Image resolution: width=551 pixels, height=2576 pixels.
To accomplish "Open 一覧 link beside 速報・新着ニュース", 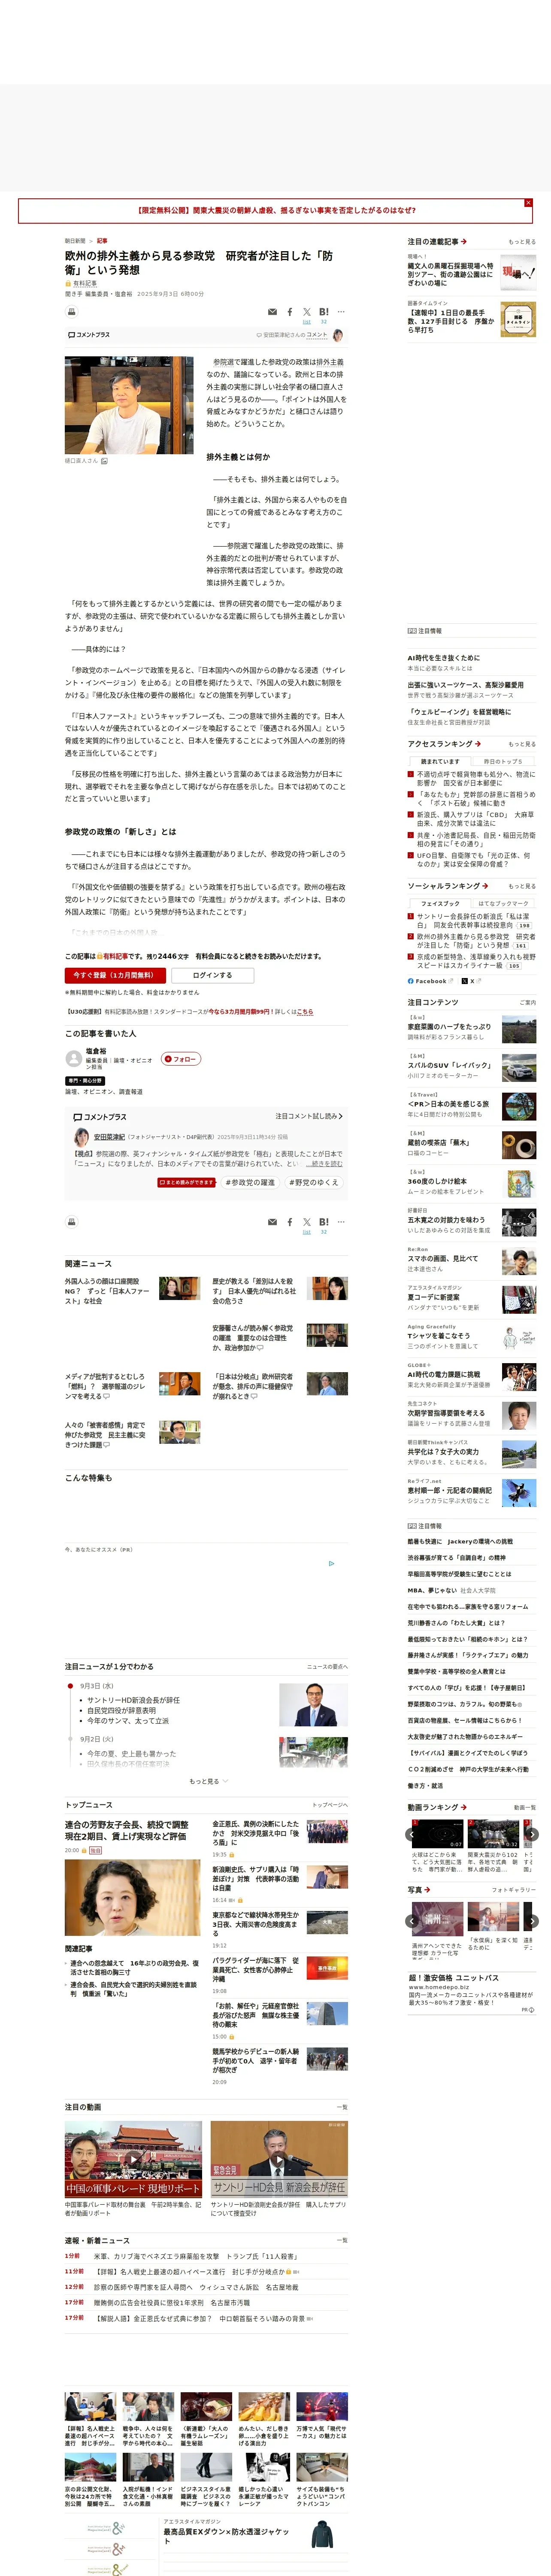I will (x=343, y=2240).
